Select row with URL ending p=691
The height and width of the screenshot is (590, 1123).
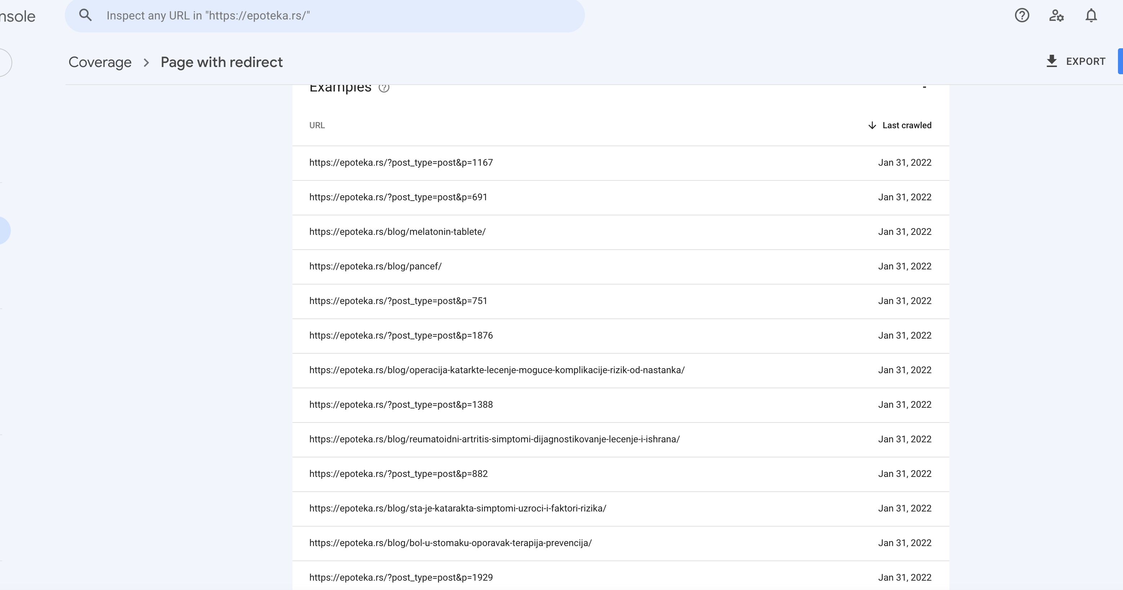pos(621,197)
